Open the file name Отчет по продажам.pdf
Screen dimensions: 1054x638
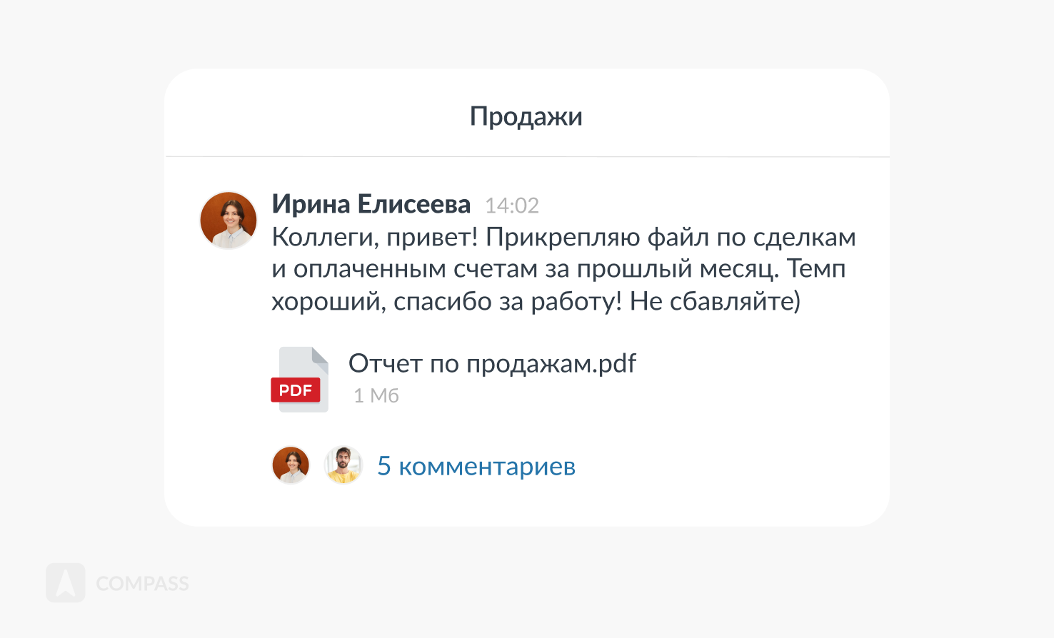pyautogui.click(x=492, y=364)
